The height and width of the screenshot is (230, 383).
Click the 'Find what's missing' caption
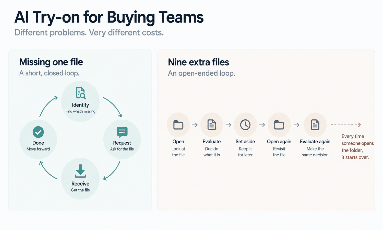[80, 111]
